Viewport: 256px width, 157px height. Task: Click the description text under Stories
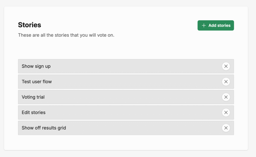pyautogui.click(x=66, y=35)
